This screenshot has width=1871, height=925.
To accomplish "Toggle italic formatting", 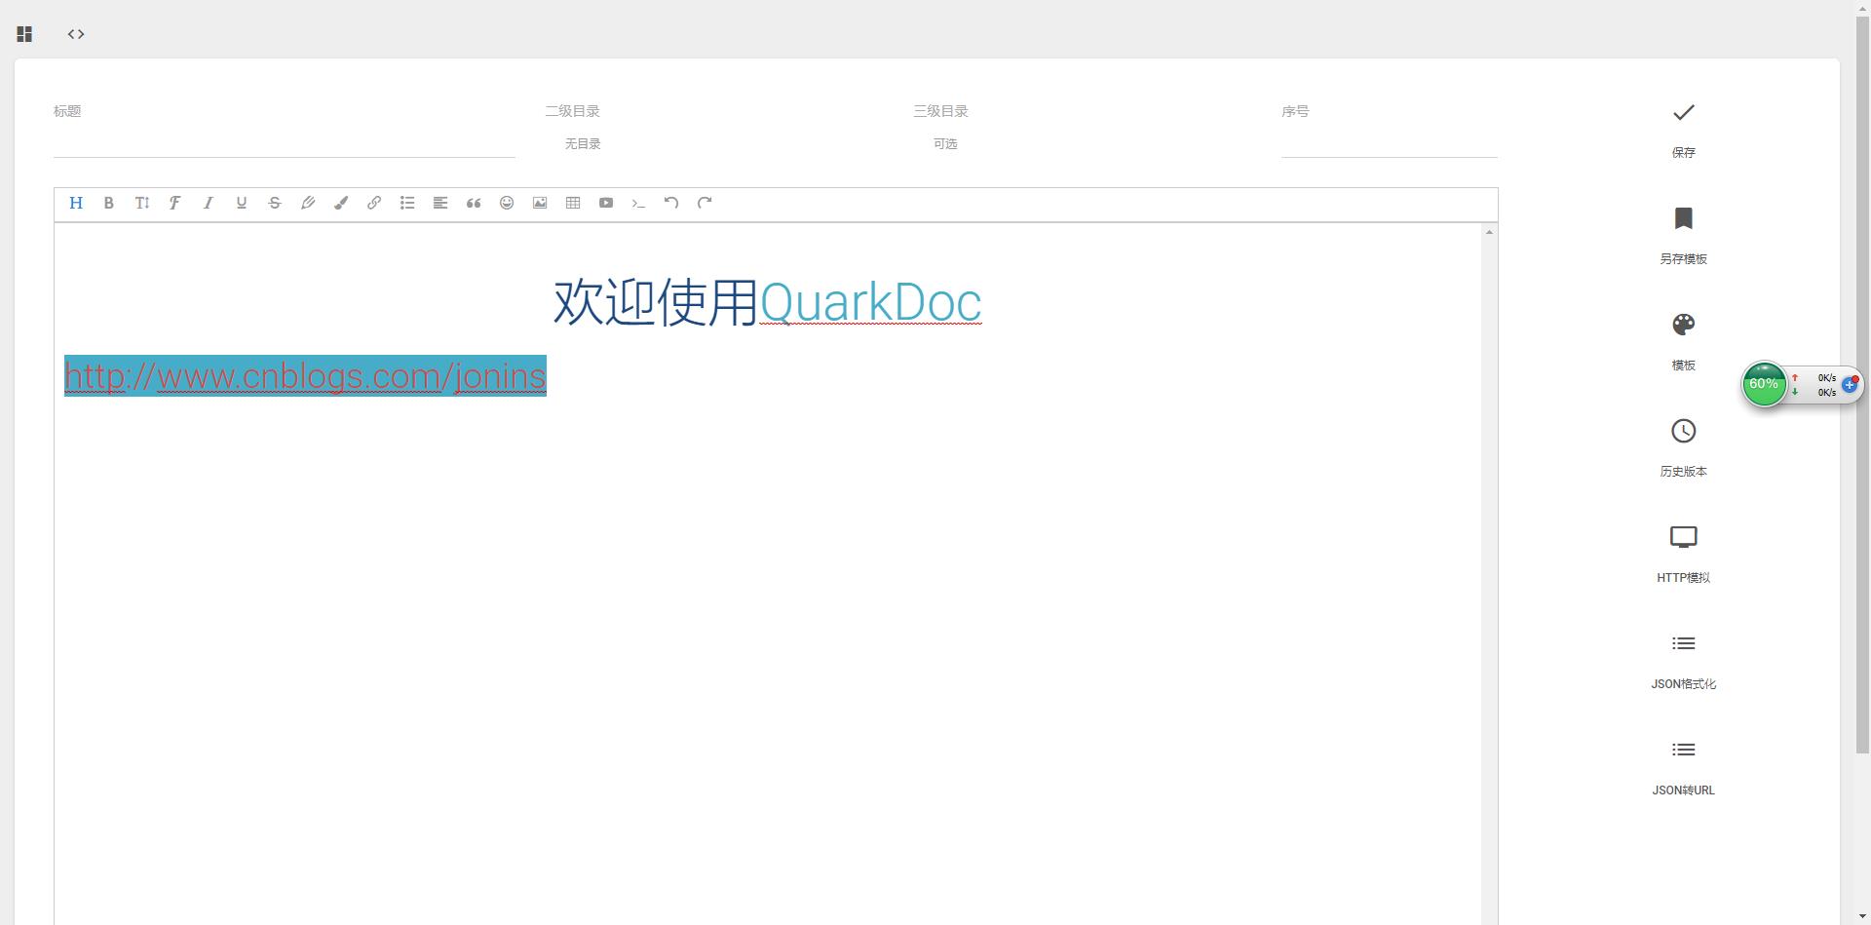I will (209, 203).
